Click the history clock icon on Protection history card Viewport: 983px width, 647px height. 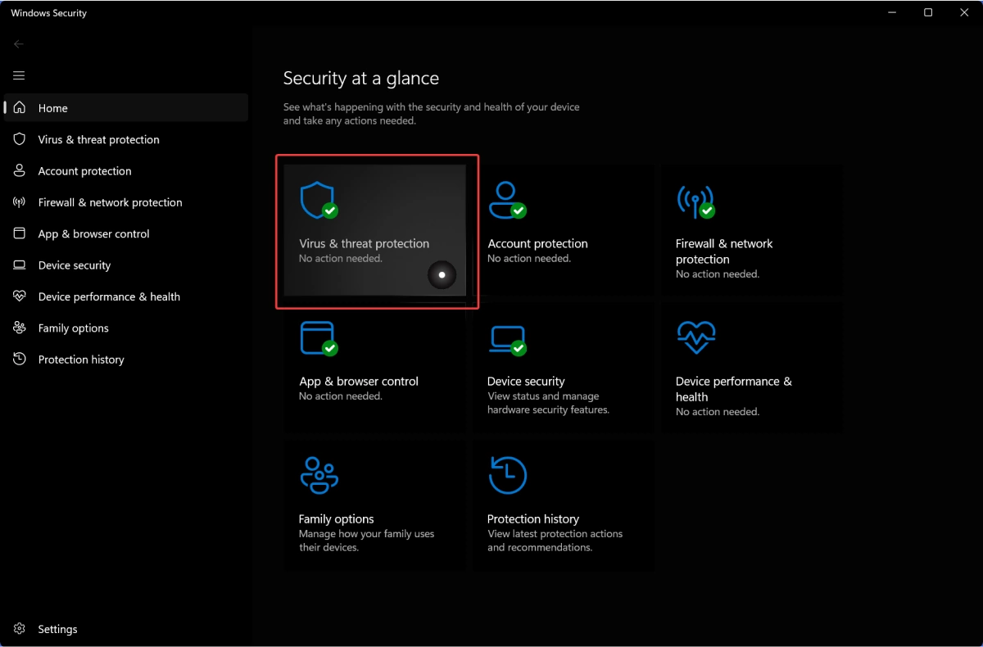pos(507,475)
